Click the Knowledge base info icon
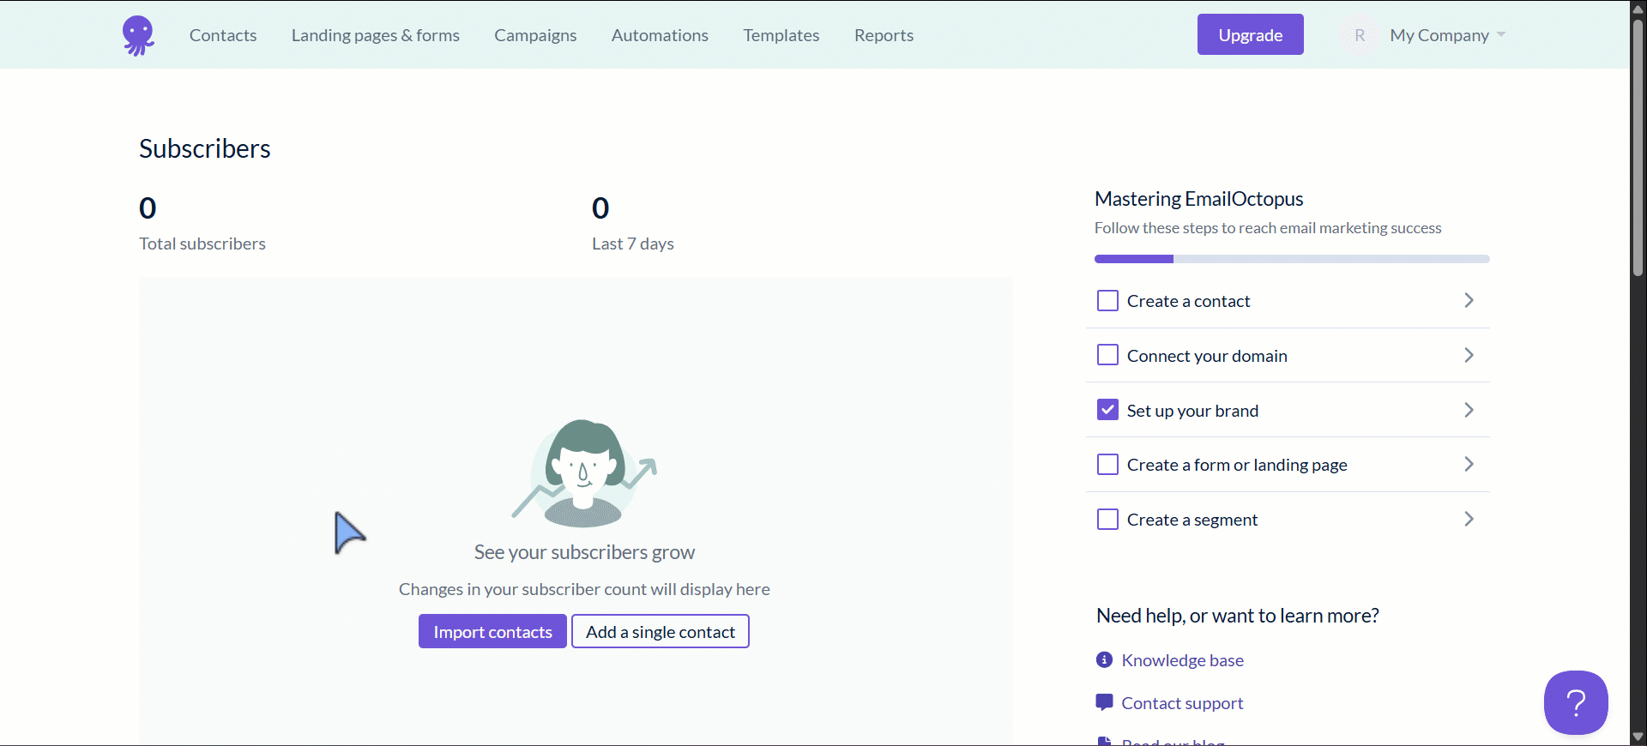The width and height of the screenshot is (1647, 746). [x=1104, y=659]
